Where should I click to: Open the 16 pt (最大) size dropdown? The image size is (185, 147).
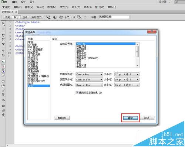[127, 85]
